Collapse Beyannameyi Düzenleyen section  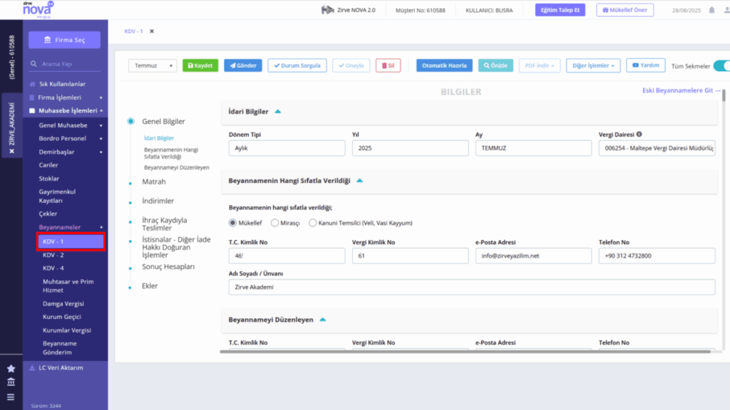323,320
